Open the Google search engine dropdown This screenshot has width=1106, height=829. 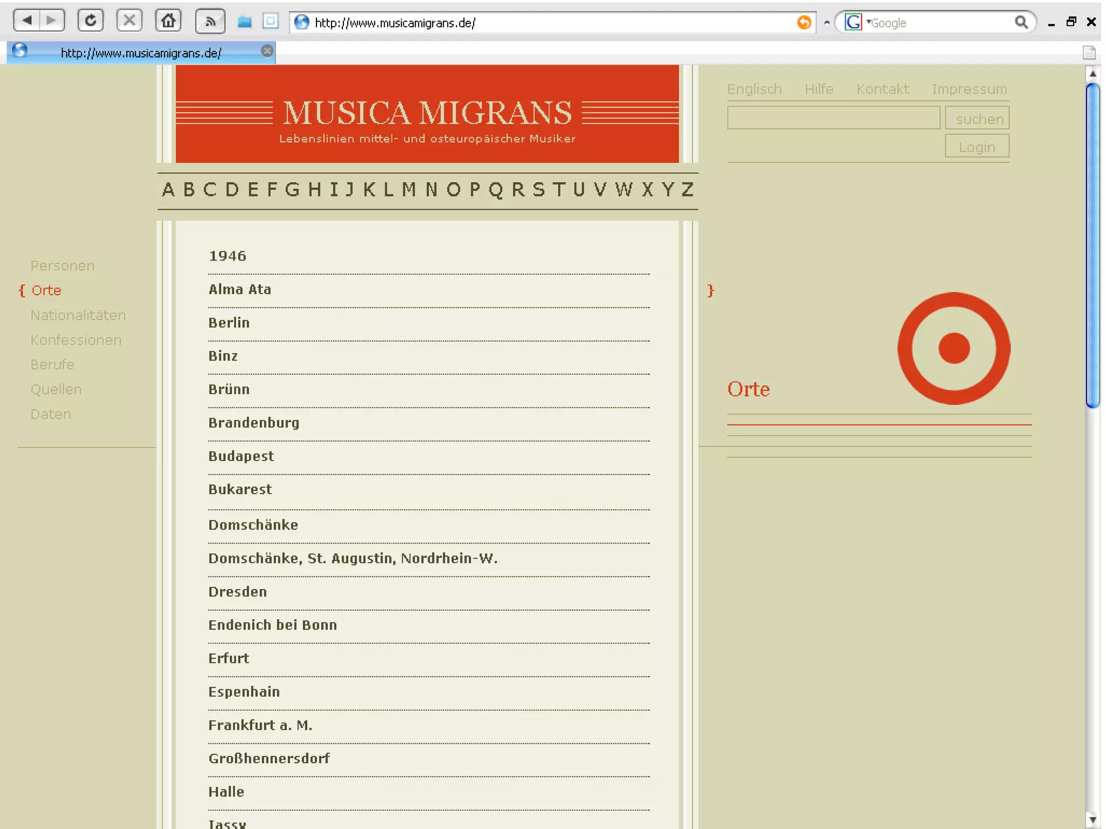pos(855,22)
